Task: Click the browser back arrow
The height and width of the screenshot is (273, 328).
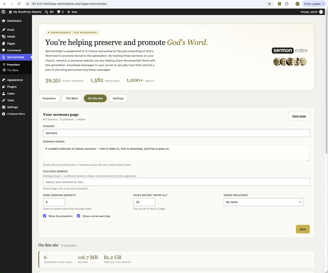Action: coord(5,4)
